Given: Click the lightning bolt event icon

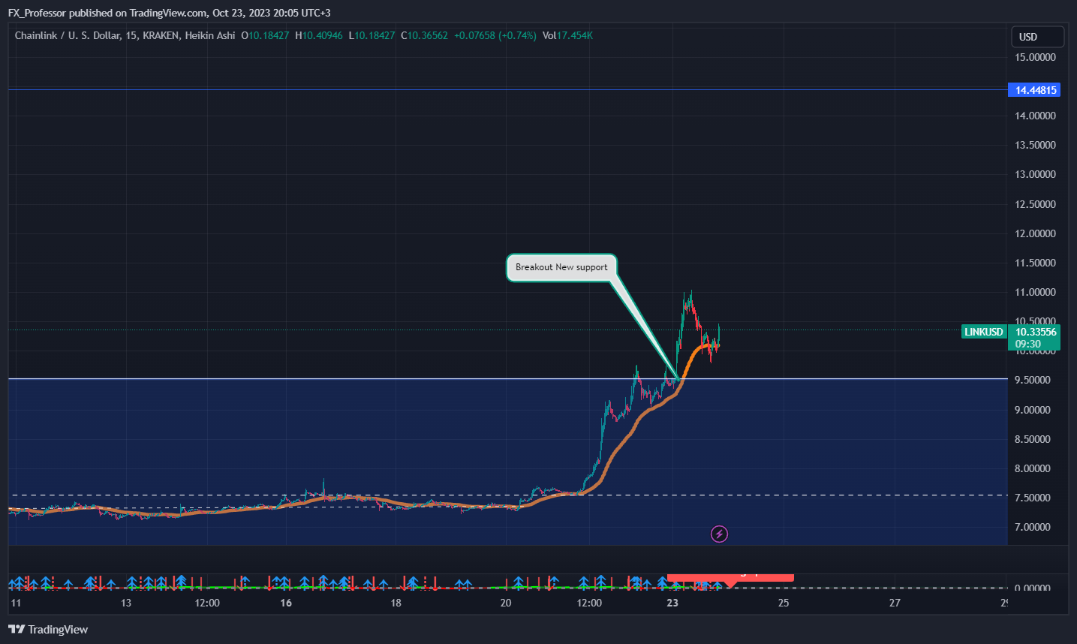Looking at the screenshot, I should click(x=719, y=534).
